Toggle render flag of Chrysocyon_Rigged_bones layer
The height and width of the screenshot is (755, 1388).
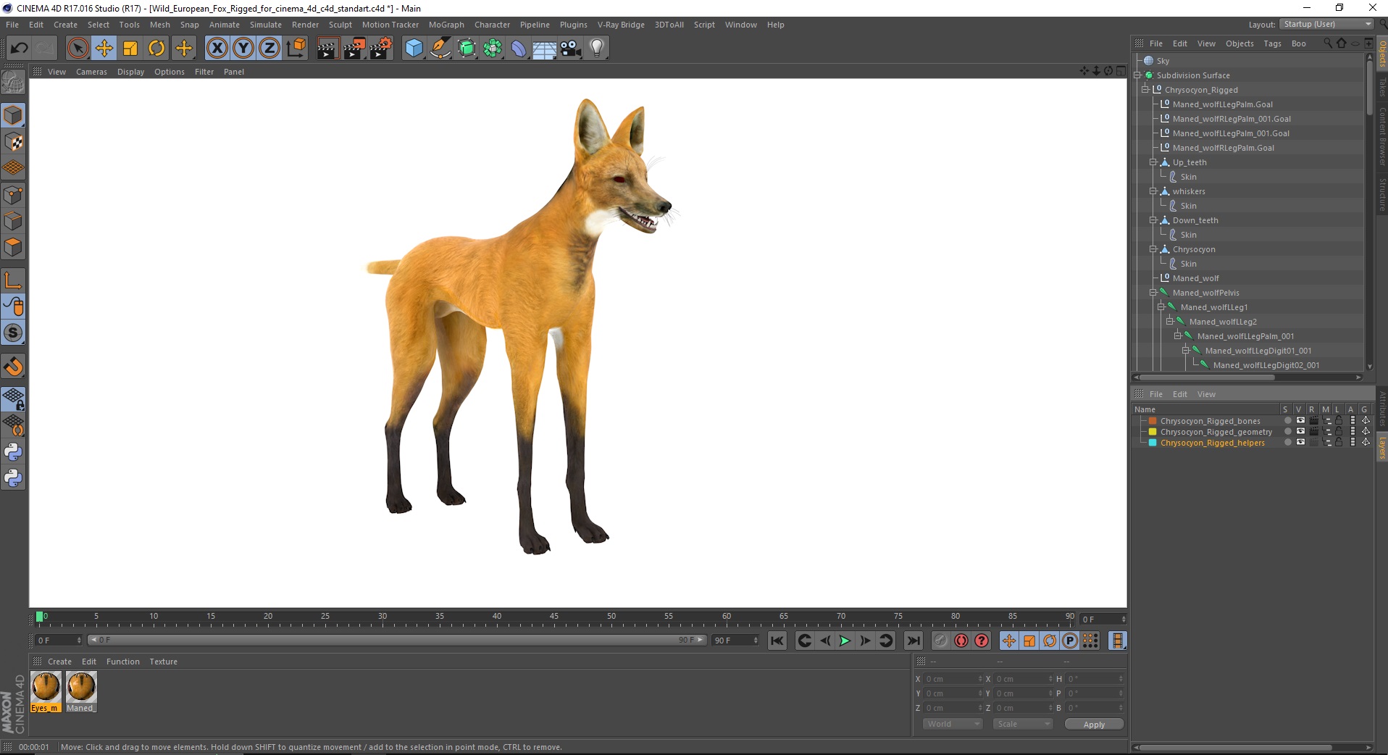pyautogui.click(x=1313, y=421)
